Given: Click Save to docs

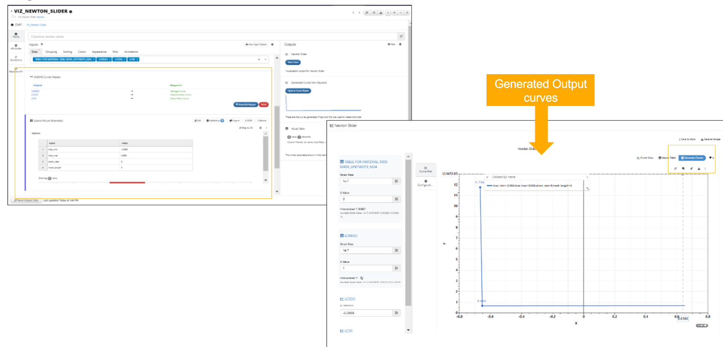Looking at the screenshot, I should pos(687,139).
